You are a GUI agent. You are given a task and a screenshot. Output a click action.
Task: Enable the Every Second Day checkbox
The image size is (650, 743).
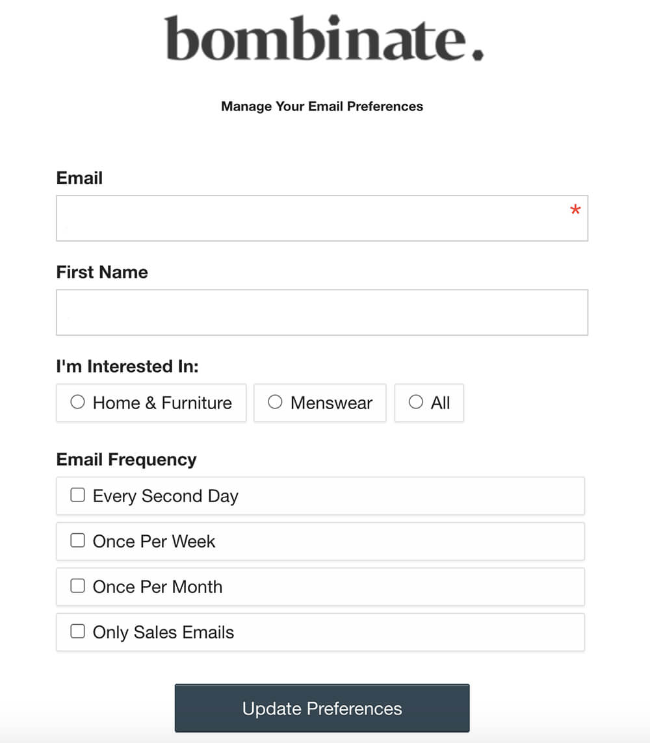pos(78,496)
